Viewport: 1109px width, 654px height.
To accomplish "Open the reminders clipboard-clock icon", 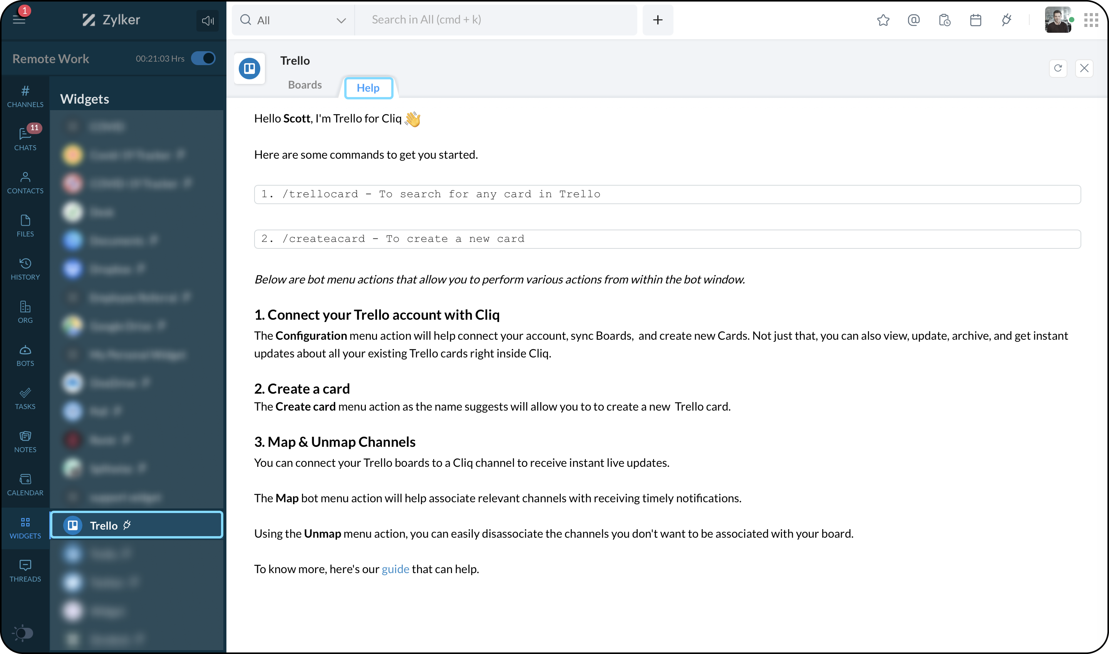I will [945, 20].
